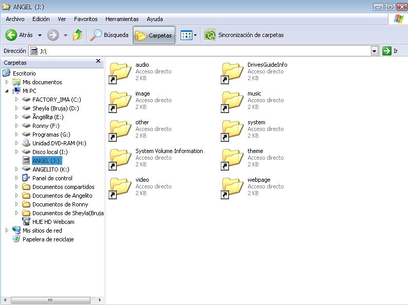Open the Ver menu
This screenshot has width=408, height=305.
pyautogui.click(x=62, y=19)
